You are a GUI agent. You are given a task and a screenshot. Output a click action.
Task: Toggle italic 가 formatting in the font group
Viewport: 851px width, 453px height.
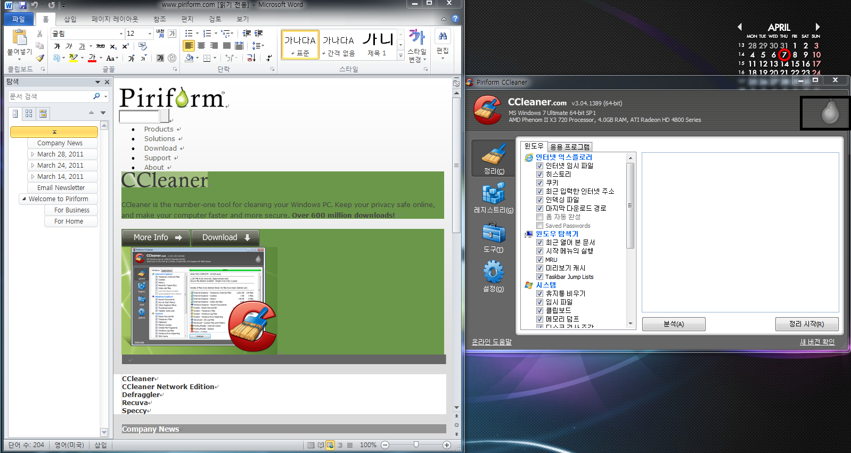69,46
